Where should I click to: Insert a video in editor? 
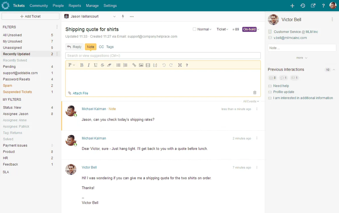pyautogui.click(x=148, y=65)
